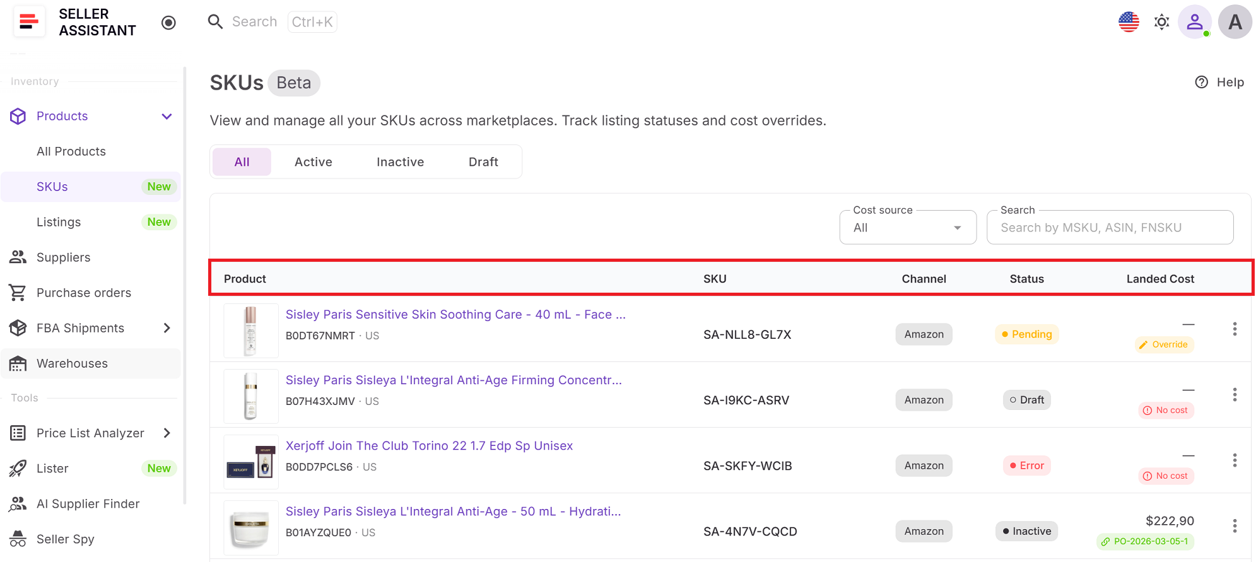
Task: Click the Sisleya 50 mL cream thumbnail
Action: [x=251, y=528]
